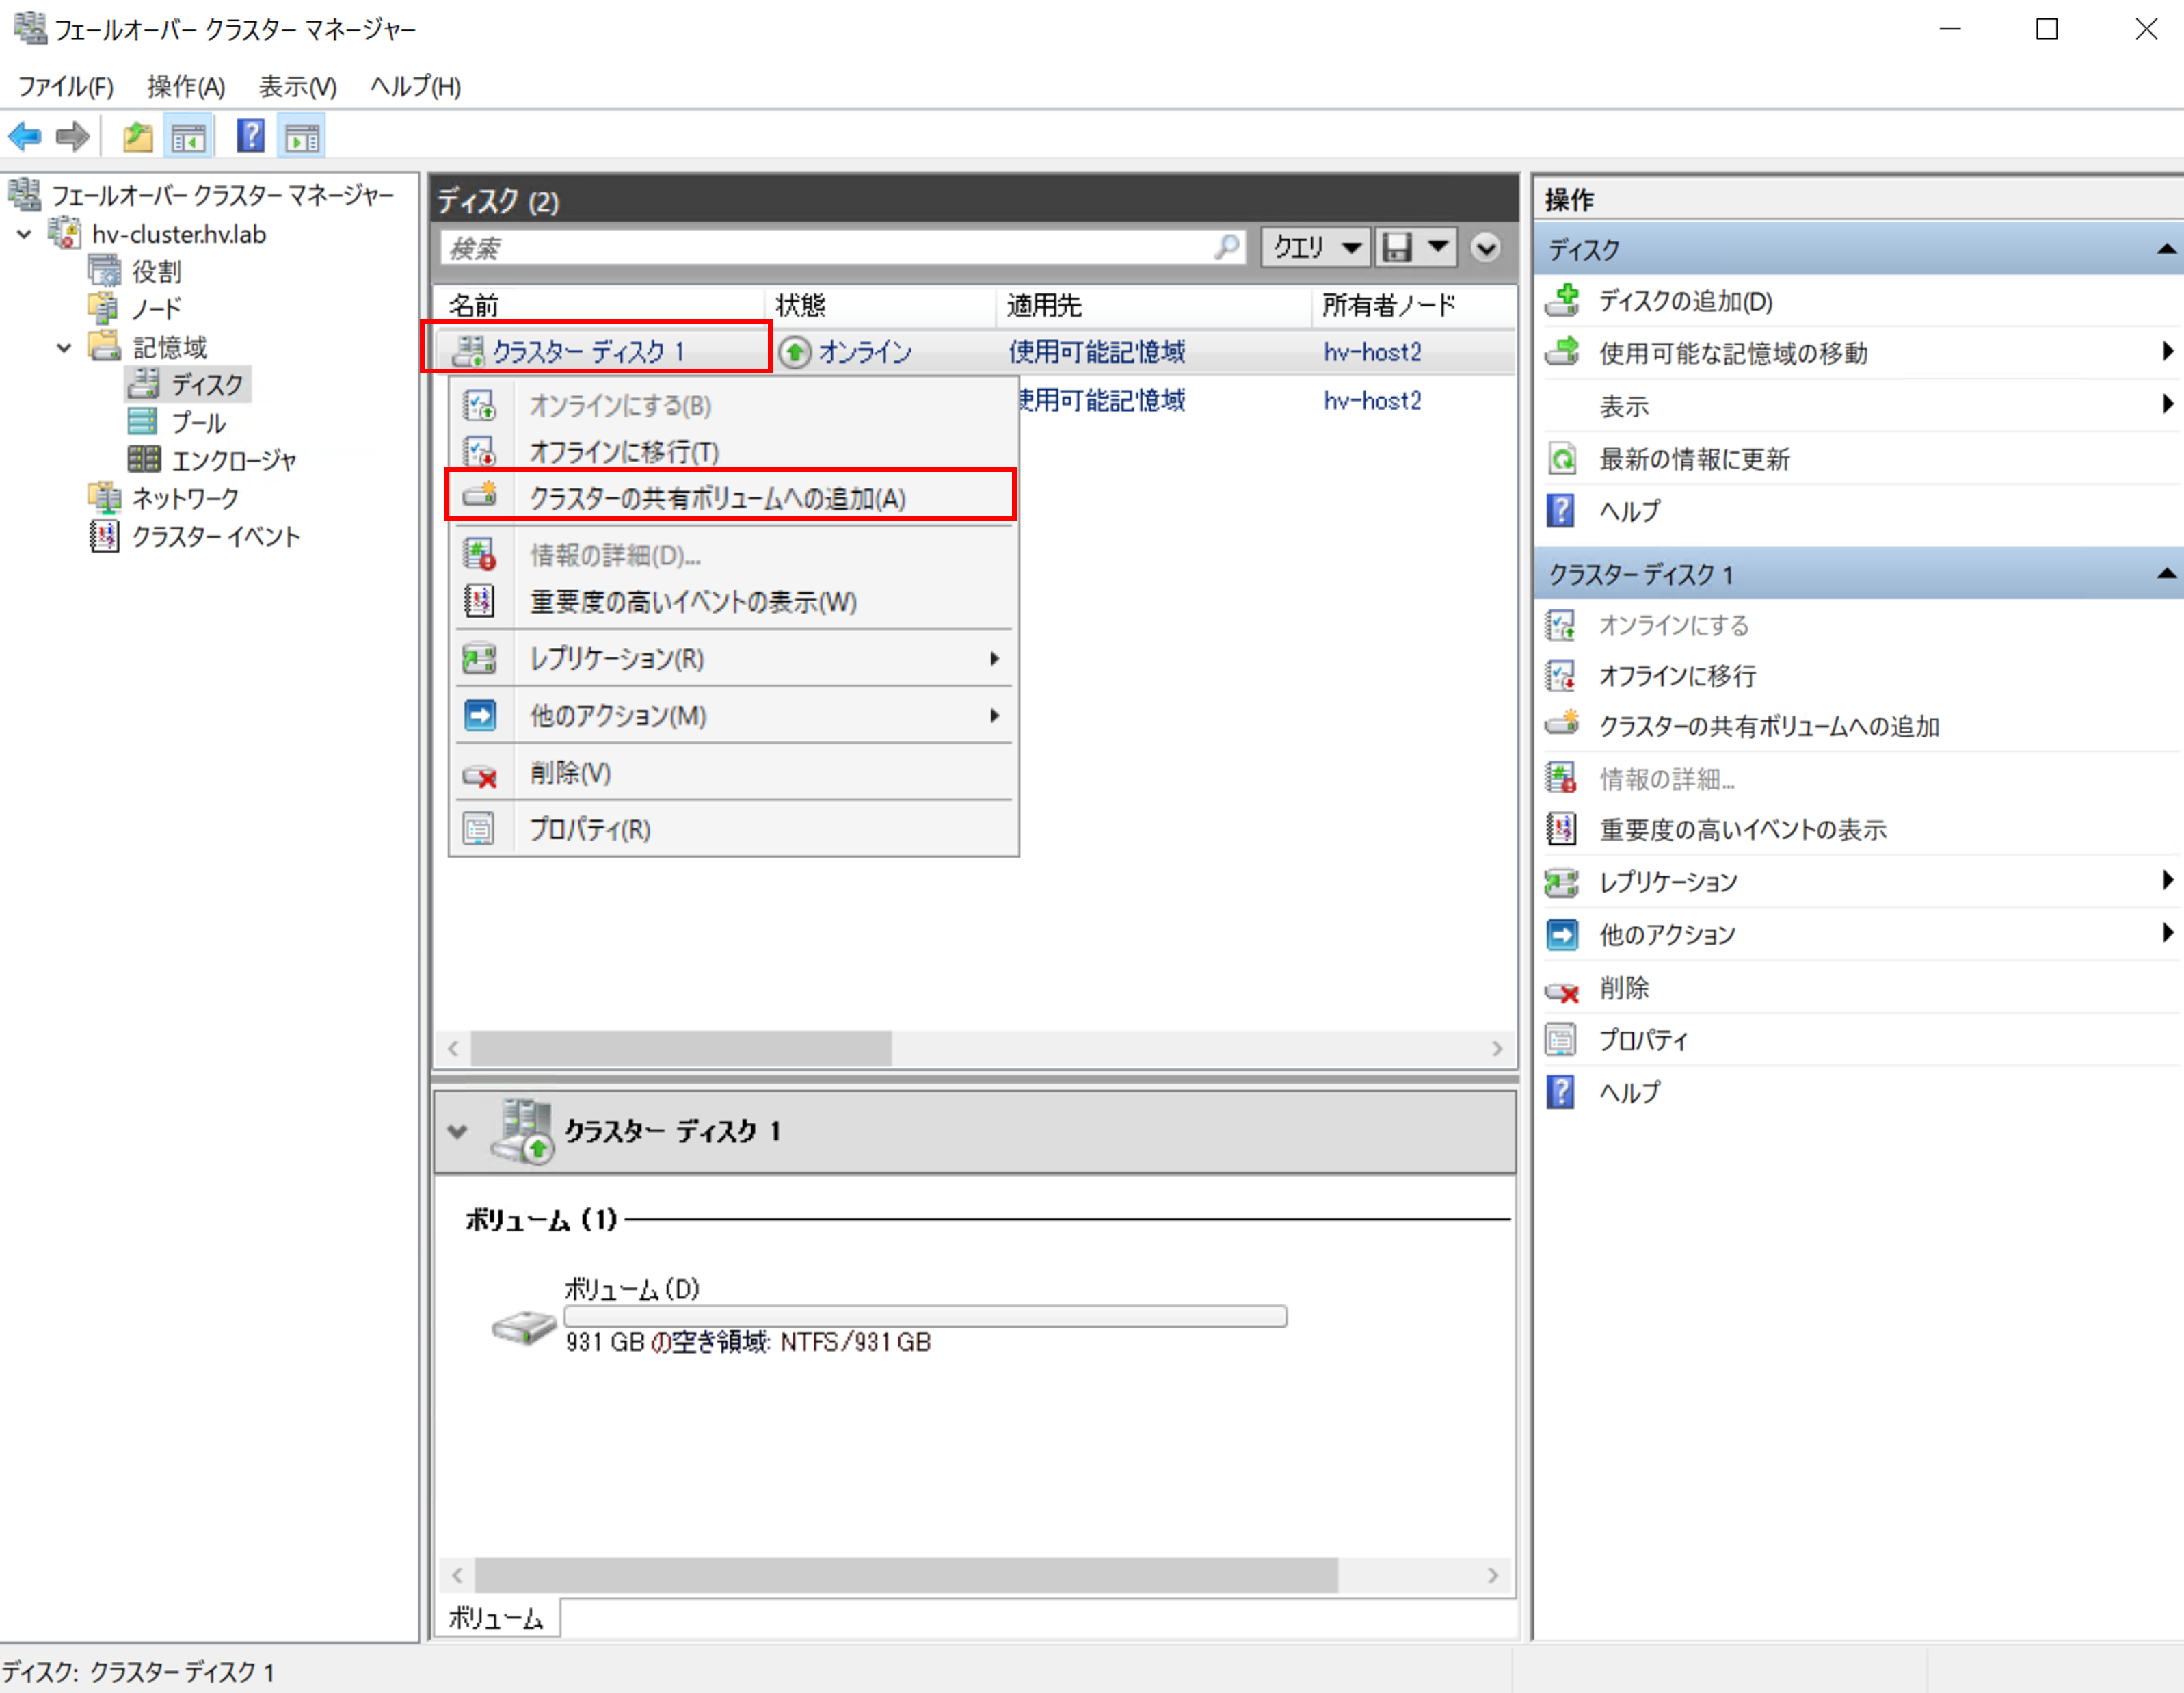
Task: Click the back arrow toolbar icon
Action: 25,136
